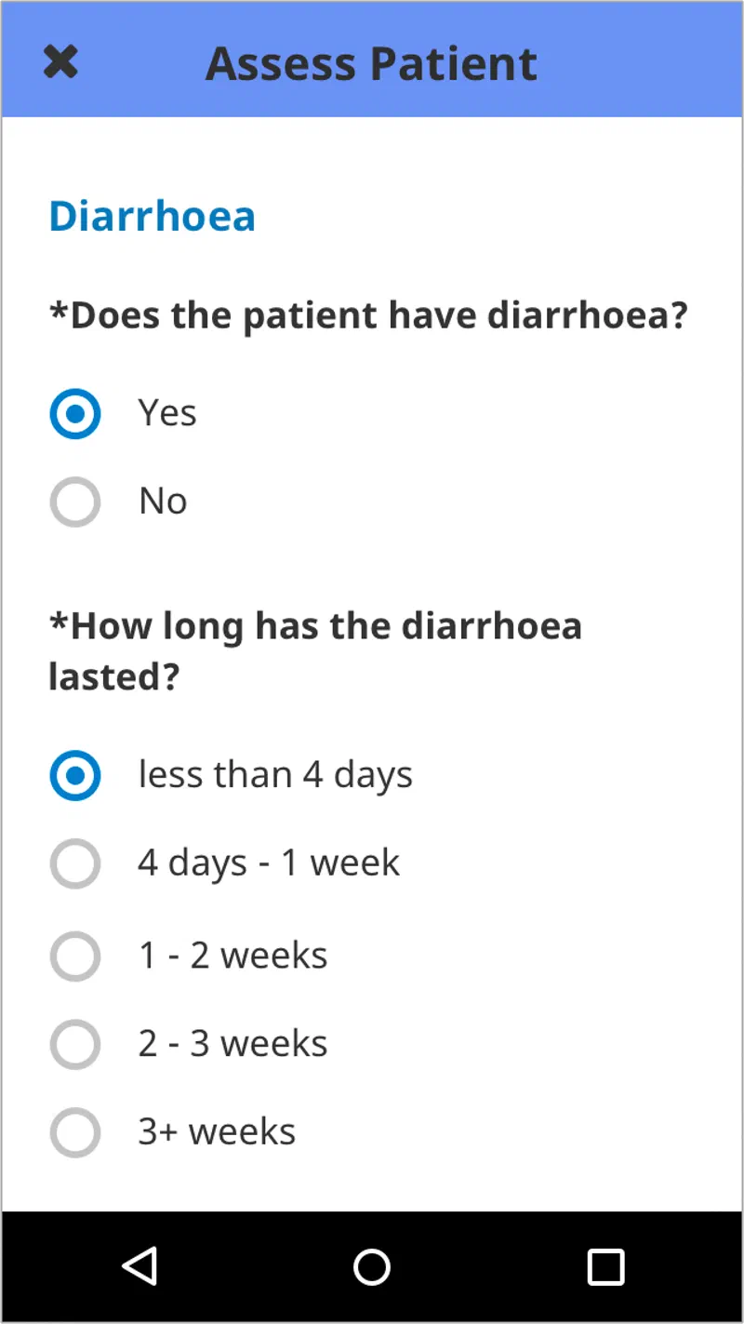
Task: Click the 'No' option label text
Action: (x=163, y=502)
